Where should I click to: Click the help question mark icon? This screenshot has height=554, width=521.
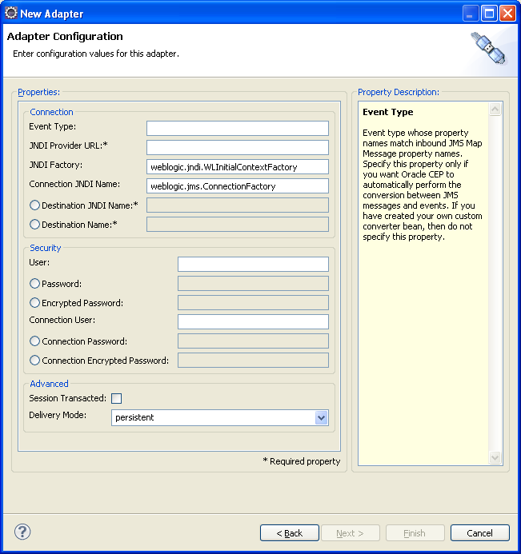(x=22, y=532)
